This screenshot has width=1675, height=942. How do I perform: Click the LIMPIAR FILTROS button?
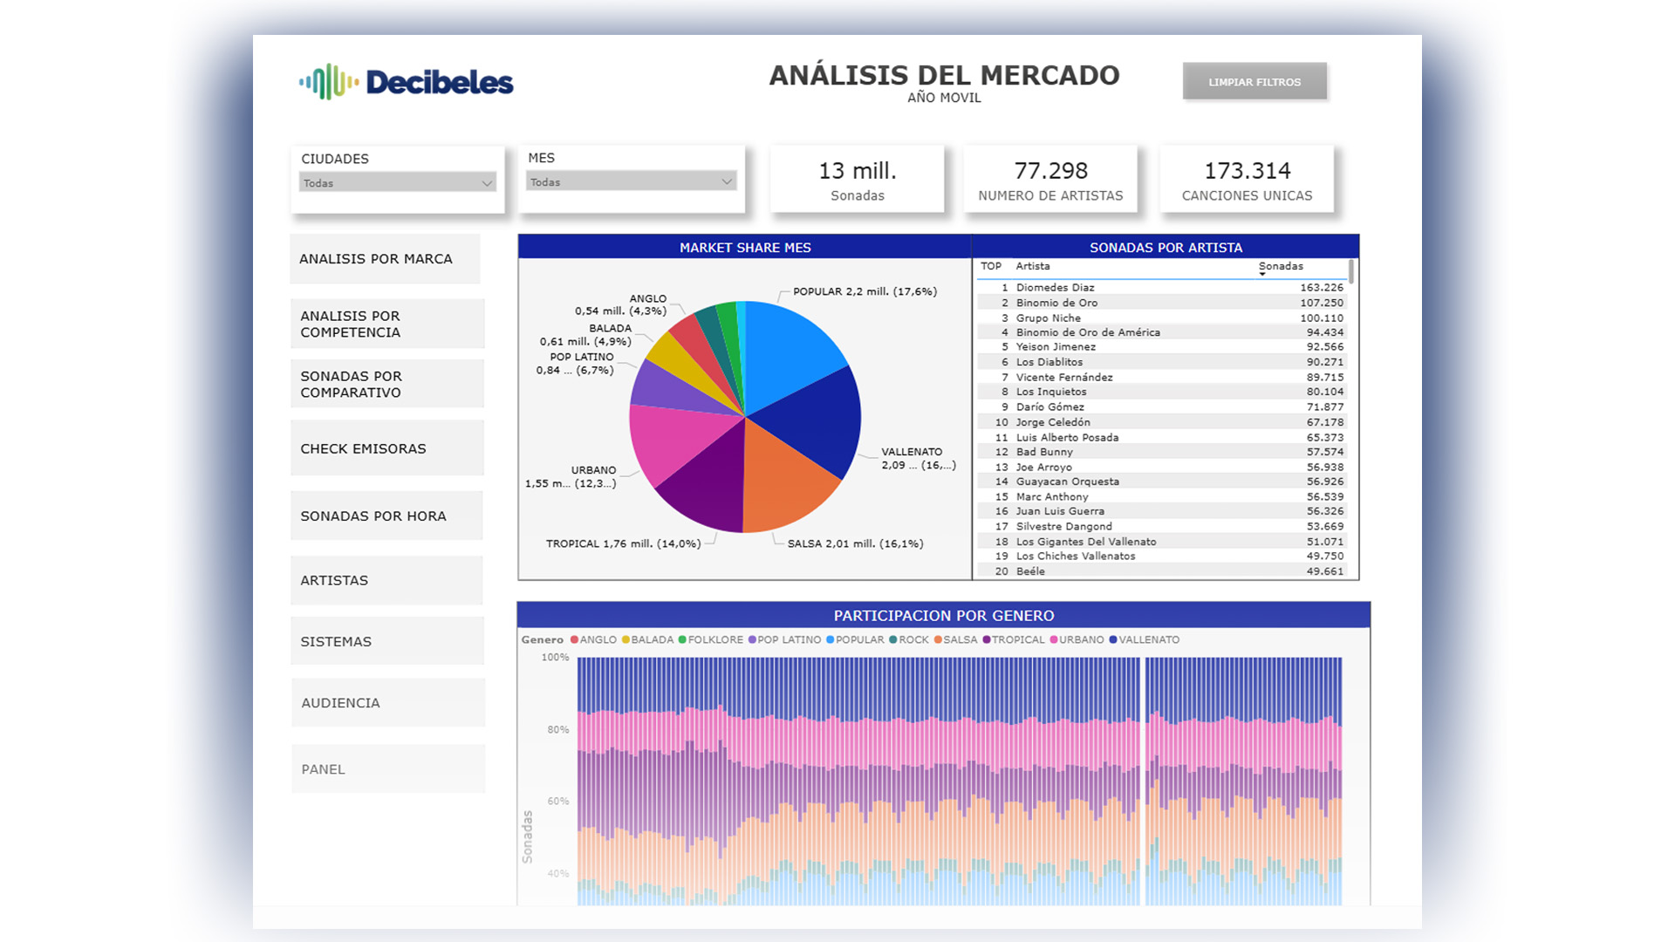click(1255, 81)
